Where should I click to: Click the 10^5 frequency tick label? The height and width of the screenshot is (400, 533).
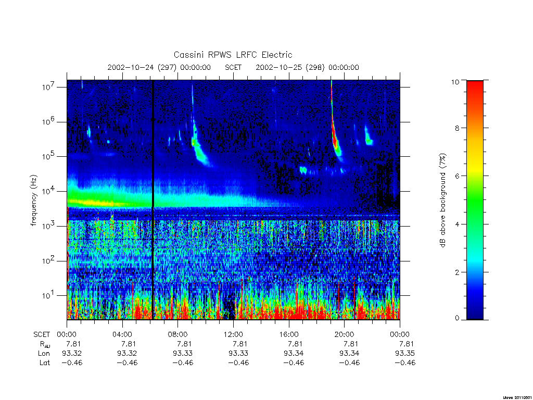tap(49, 156)
